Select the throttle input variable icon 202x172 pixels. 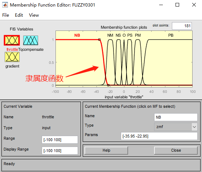pyautogui.click(x=12, y=40)
